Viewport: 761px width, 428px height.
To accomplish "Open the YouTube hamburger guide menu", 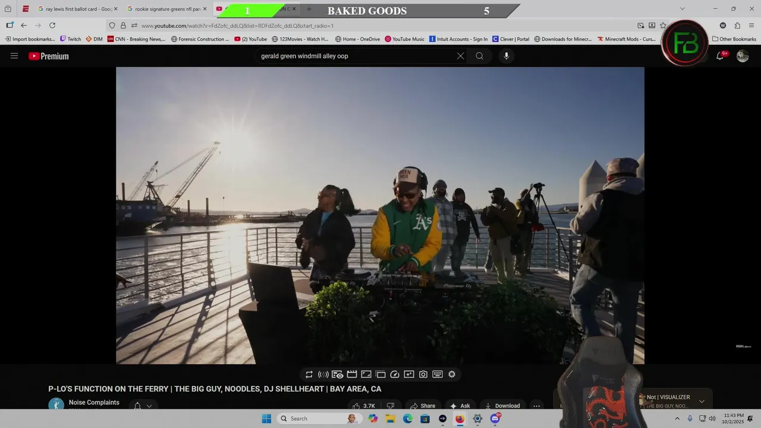I will (x=14, y=56).
